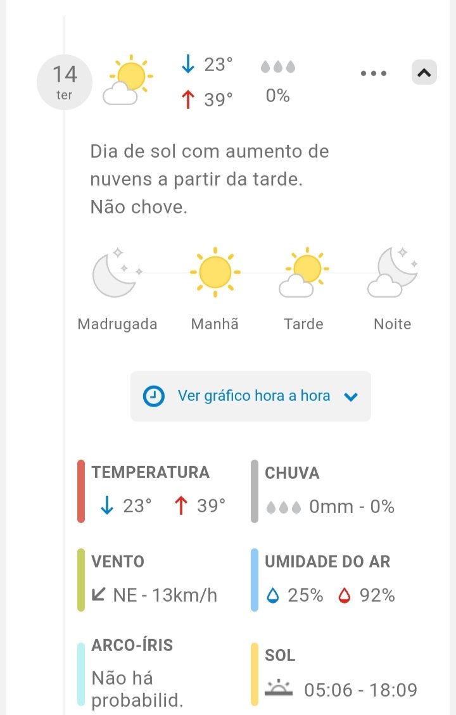Image resolution: width=456 pixels, height=715 pixels.
Task: Open Ver gráfico hora a hora
Action: pyautogui.click(x=253, y=396)
